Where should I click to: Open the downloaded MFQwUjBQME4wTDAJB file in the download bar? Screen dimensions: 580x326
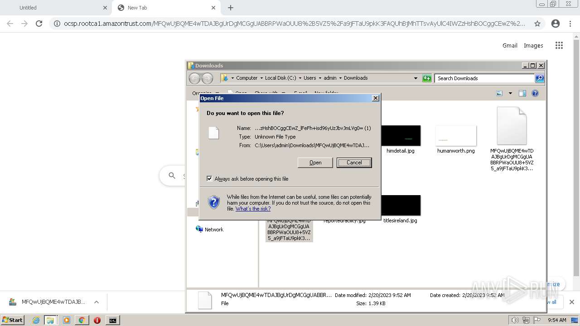47,302
